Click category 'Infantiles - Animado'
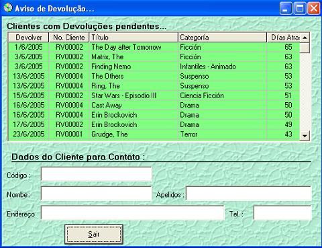 [208, 67]
